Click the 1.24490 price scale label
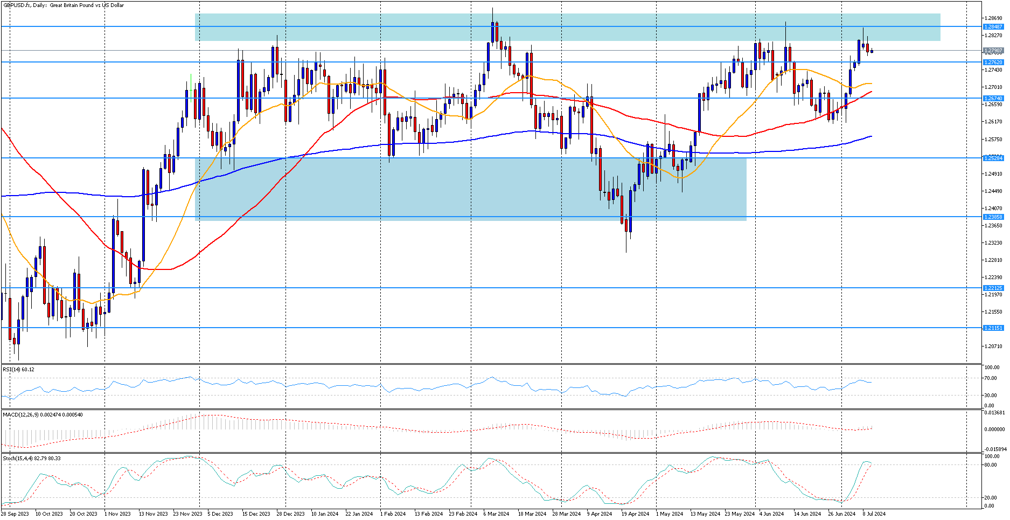The width and height of the screenshot is (1010, 520). pyautogui.click(x=993, y=191)
